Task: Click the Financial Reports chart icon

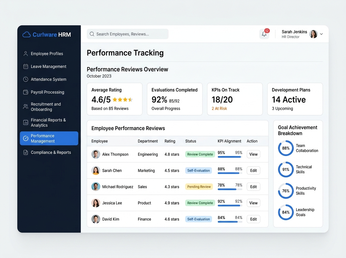Action: [26, 122]
